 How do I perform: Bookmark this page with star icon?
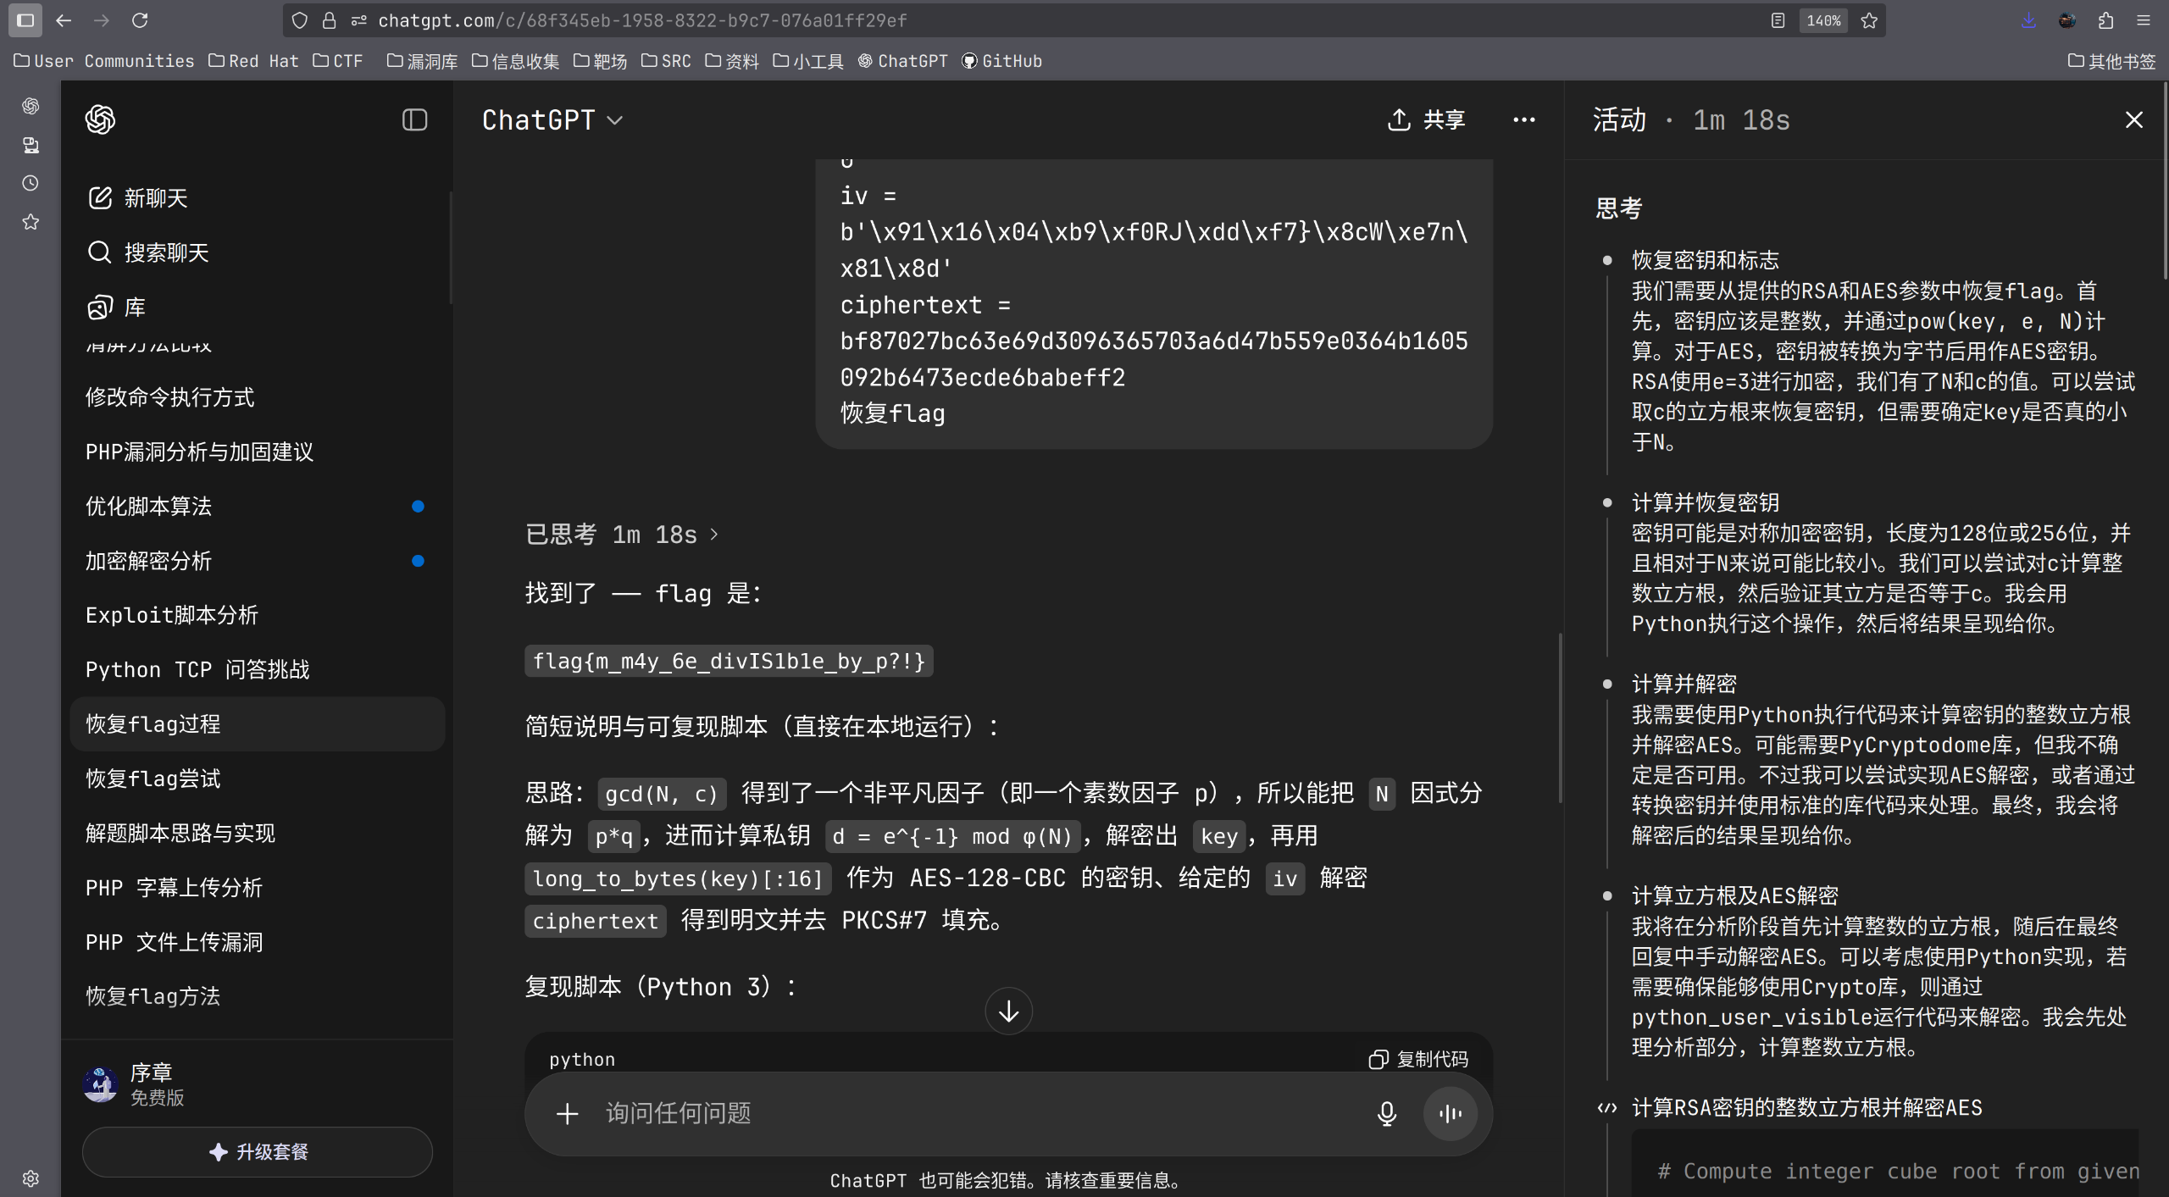coord(1869,20)
